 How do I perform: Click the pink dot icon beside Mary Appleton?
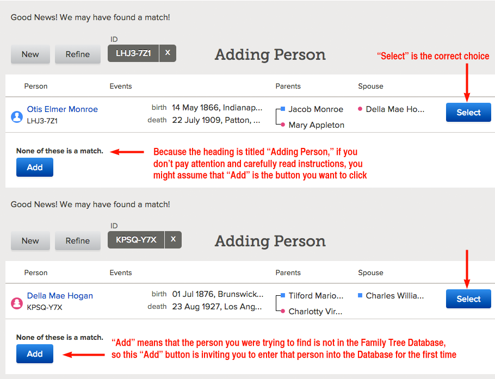click(x=283, y=125)
